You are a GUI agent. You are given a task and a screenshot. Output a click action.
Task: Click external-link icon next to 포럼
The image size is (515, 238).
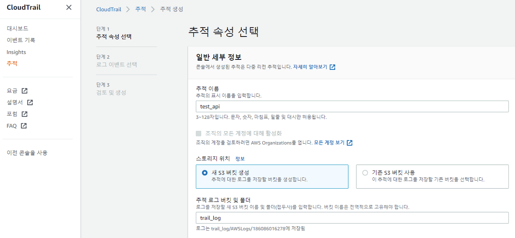click(25, 114)
